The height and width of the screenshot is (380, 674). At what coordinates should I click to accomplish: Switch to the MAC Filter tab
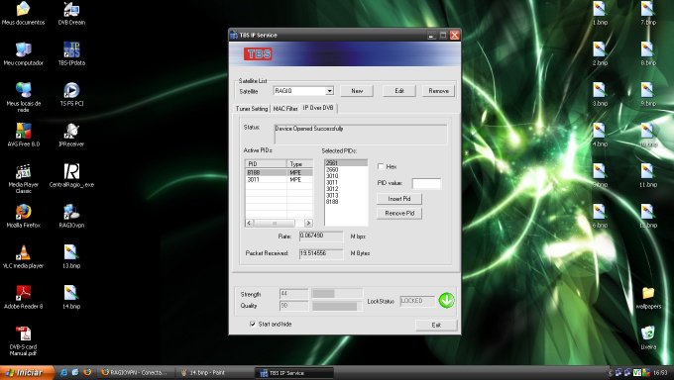285,109
